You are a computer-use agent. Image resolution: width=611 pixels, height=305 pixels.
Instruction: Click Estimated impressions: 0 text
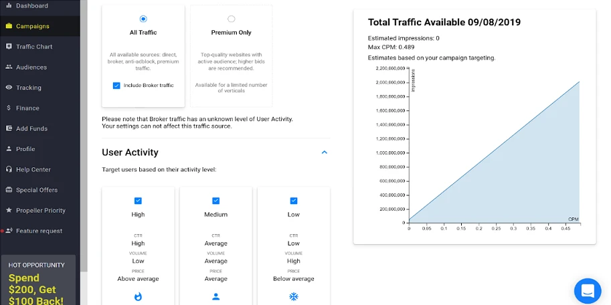404,38
